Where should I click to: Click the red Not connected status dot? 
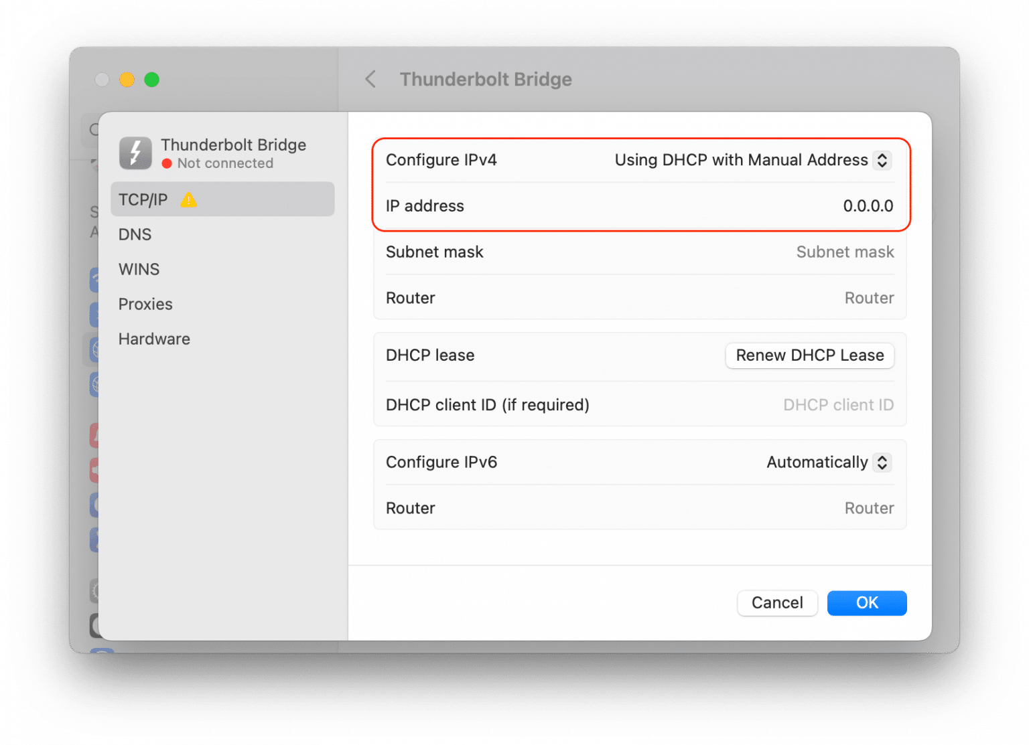(167, 163)
